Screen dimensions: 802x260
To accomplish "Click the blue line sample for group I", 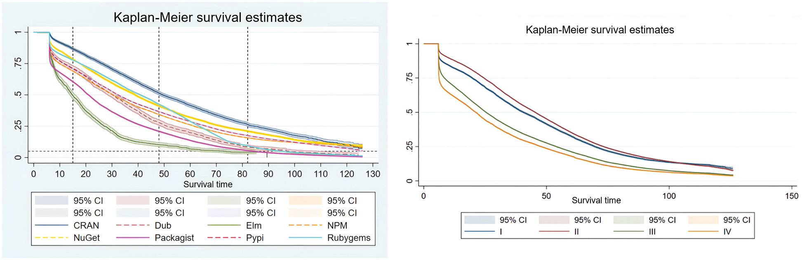I will point(480,232).
